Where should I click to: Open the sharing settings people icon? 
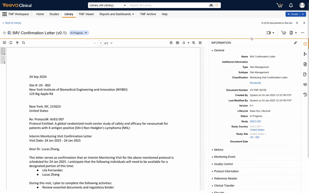pos(305,85)
